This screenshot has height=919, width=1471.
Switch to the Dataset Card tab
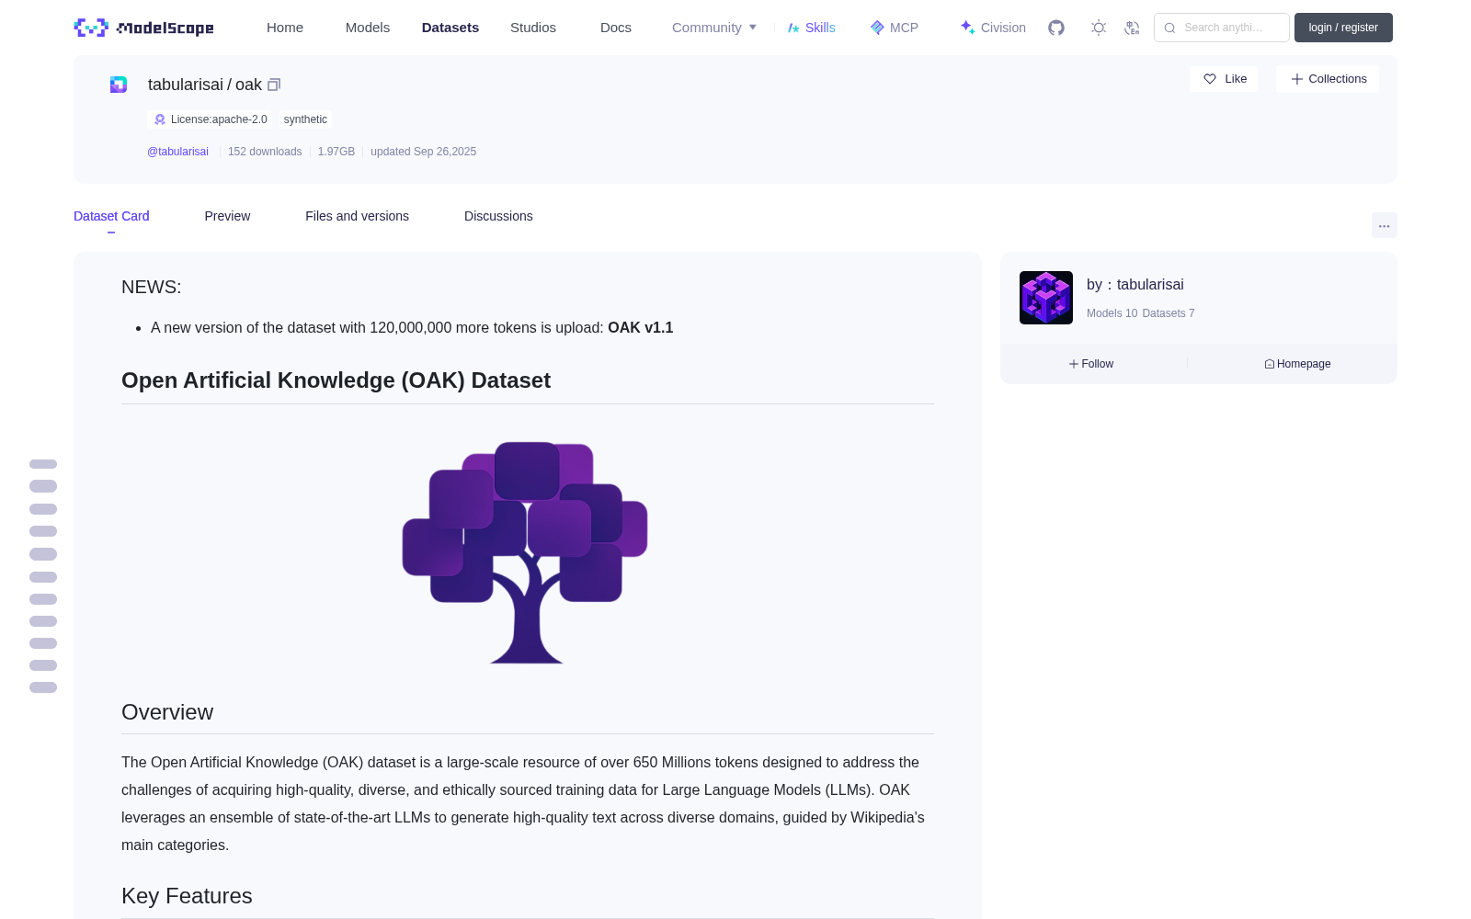point(111,216)
